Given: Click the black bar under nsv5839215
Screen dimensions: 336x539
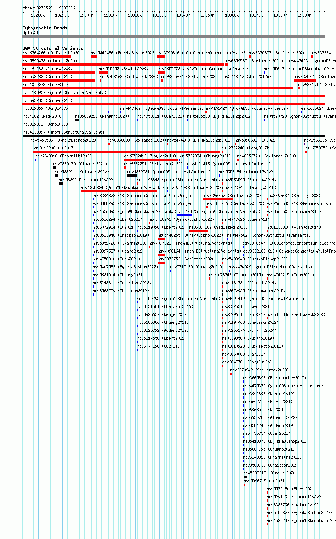Looking at the screenshot, I should pyautogui.click(x=61, y=183).
